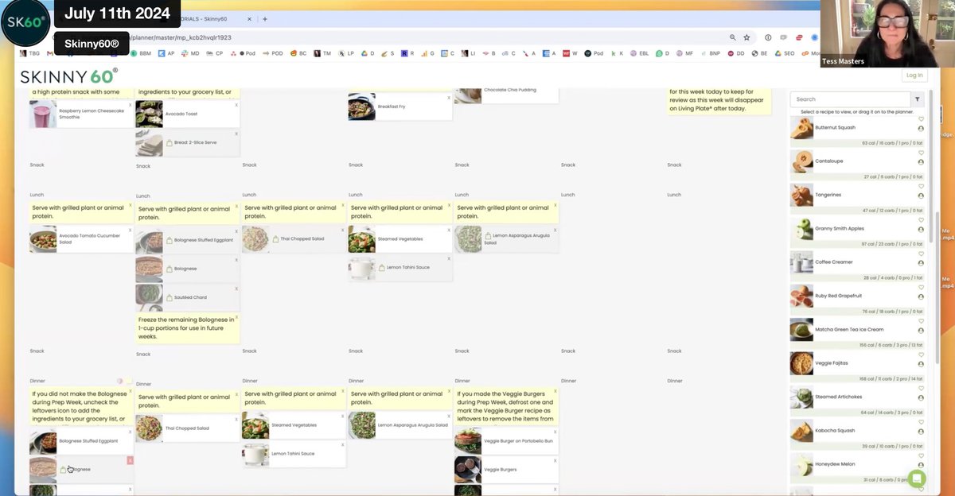Image resolution: width=955 pixels, height=496 pixels.
Task: Open the Veggie Fajitas recipe thumbnail
Action: (x=801, y=363)
